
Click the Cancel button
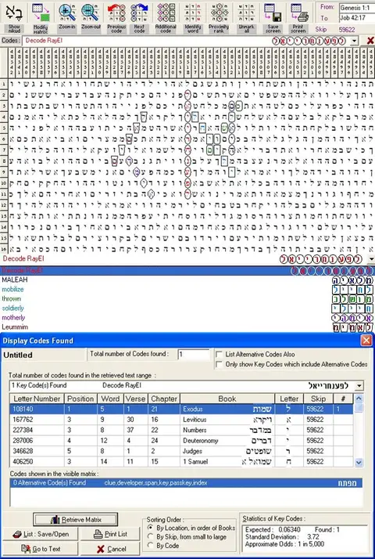(110, 549)
